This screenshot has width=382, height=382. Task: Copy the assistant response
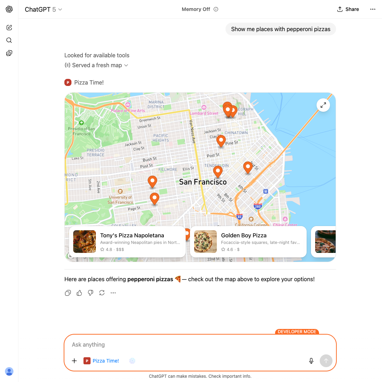click(68, 293)
